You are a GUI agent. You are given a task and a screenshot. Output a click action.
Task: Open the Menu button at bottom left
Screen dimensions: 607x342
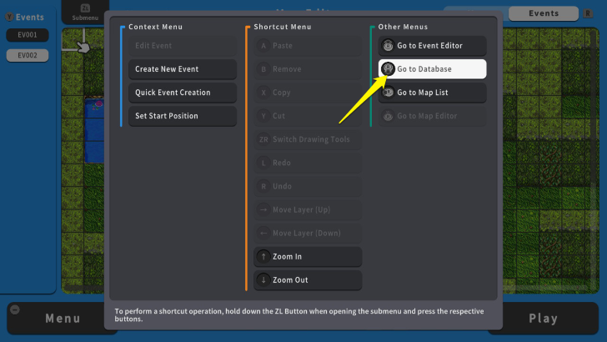63,318
